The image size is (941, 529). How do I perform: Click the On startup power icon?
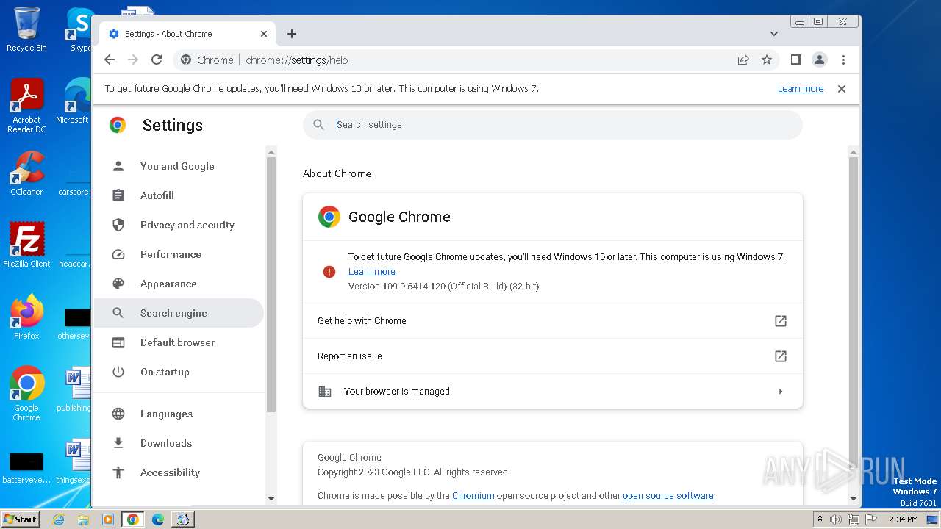pos(118,372)
